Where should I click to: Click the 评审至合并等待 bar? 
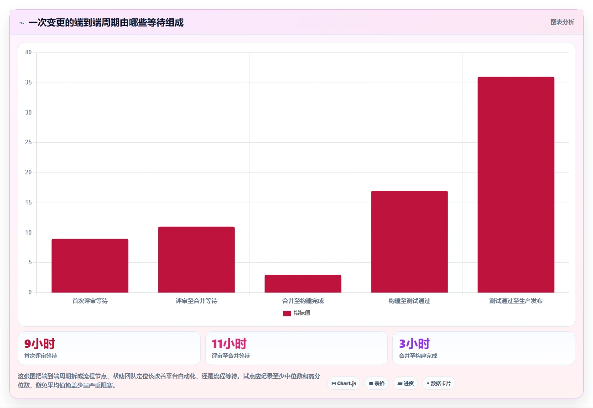coord(196,260)
